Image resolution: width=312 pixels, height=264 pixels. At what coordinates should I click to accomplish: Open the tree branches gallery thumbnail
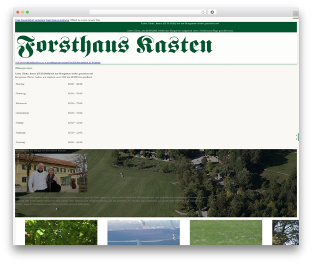[x=285, y=232]
